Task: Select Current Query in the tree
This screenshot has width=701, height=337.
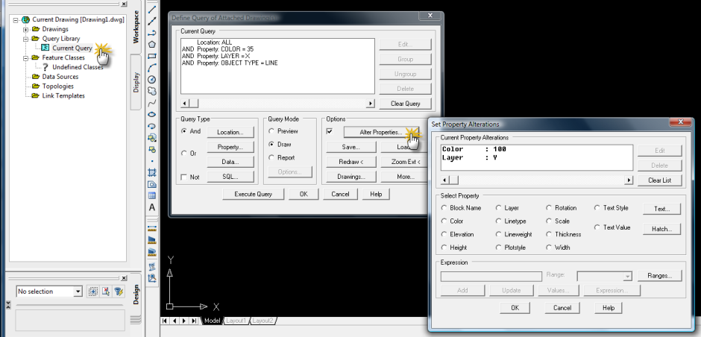Action: pyautogui.click(x=72, y=48)
